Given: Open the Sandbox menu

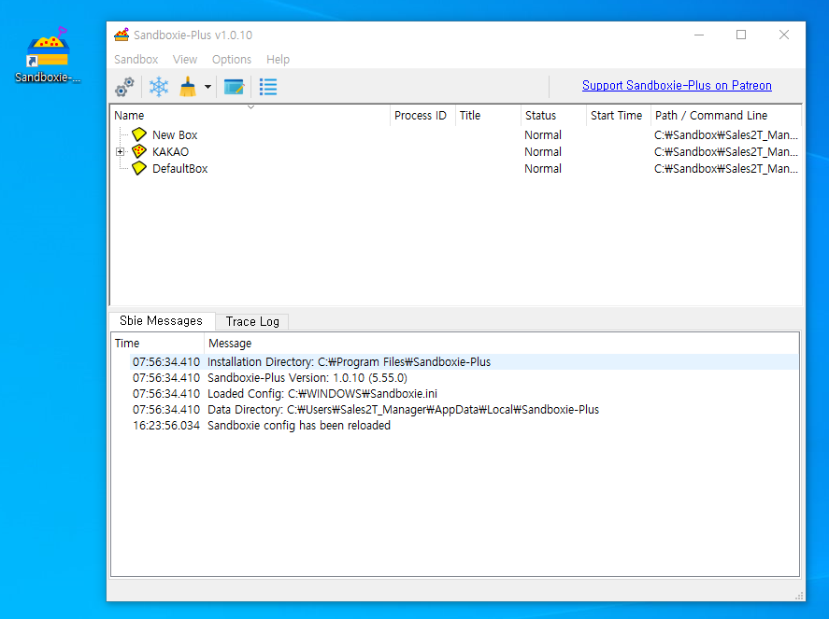Looking at the screenshot, I should pos(136,59).
